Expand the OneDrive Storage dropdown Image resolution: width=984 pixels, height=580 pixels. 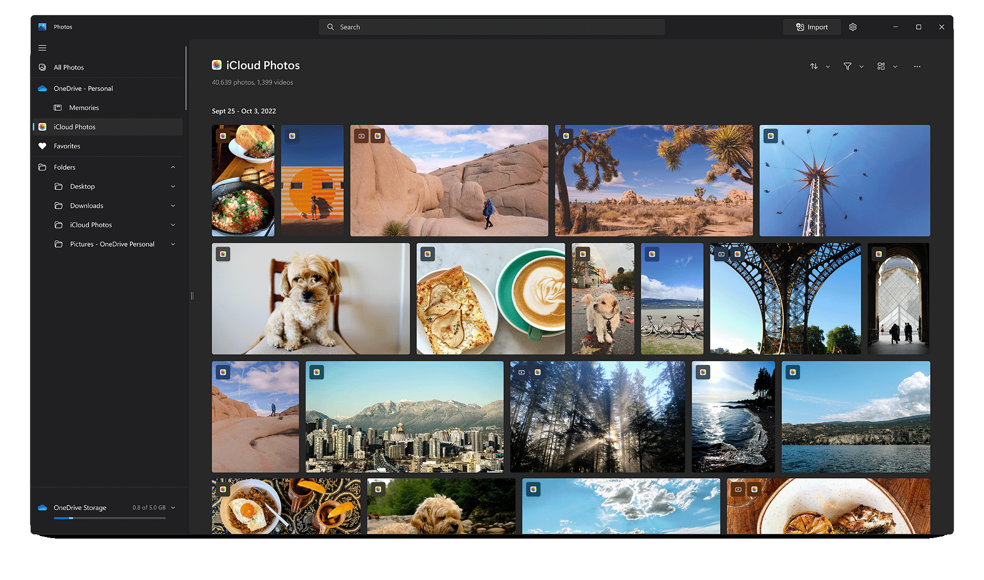173,508
